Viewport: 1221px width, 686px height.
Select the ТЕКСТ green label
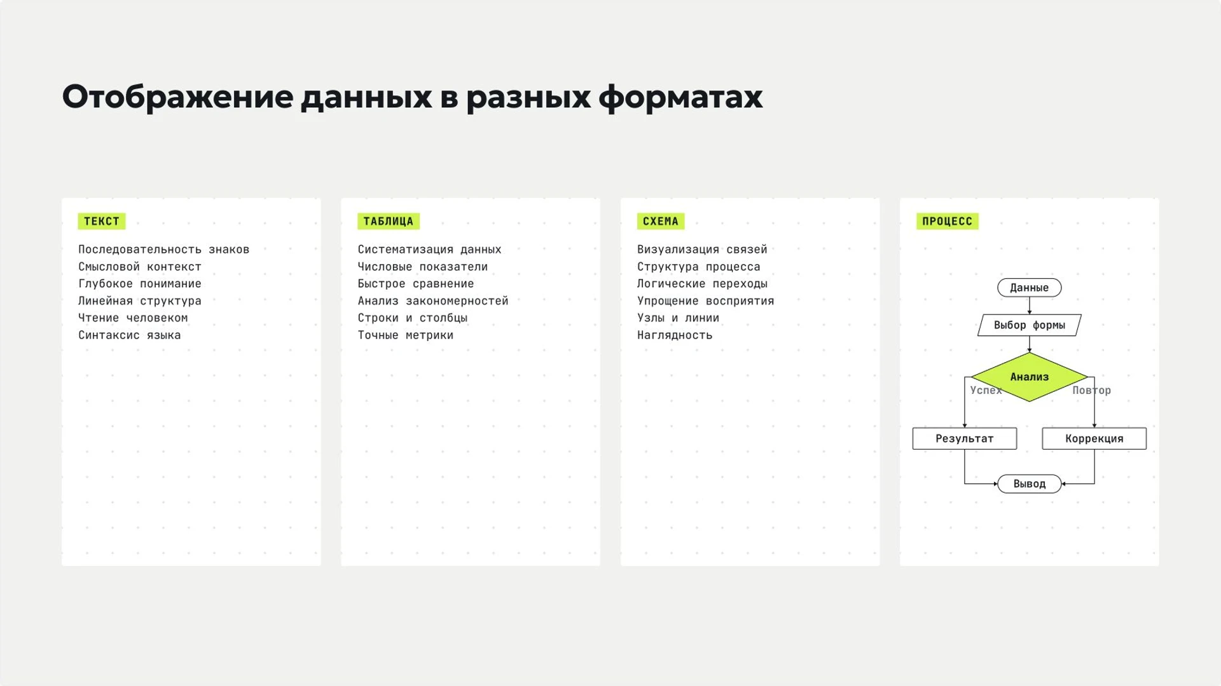[x=102, y=221]
